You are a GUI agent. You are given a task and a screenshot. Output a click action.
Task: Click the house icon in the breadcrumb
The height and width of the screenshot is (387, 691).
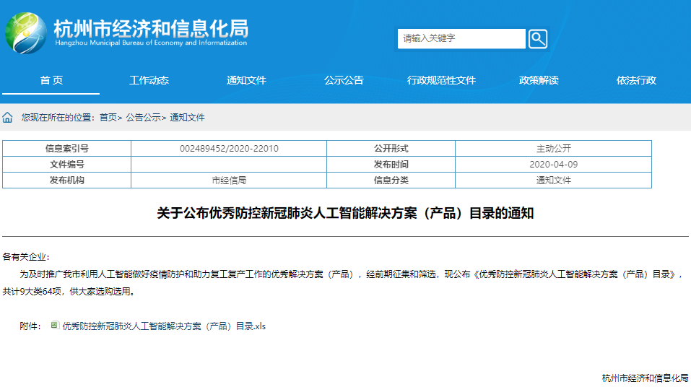[x=8, y=117]
